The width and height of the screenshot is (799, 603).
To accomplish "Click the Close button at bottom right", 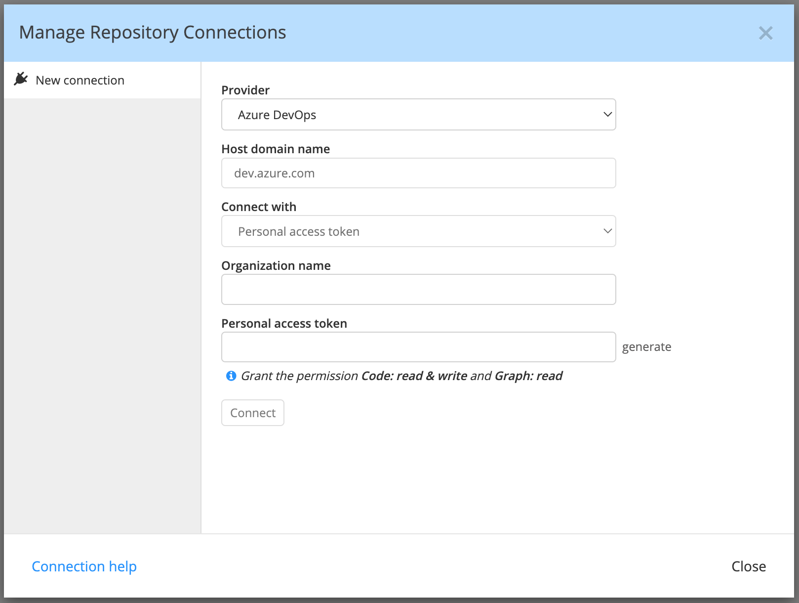I will (x=749, y=566).
